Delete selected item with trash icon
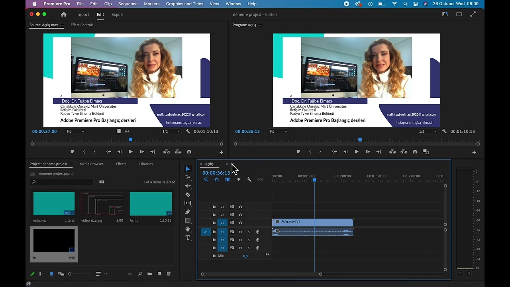This screenshot has width=510, height=287. coord(169,274)
